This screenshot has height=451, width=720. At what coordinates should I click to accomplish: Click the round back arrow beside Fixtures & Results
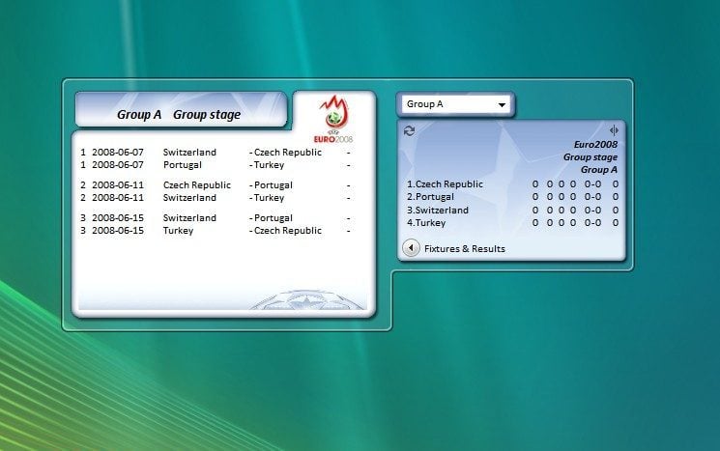pyautogui.click(x=410, y=248)
